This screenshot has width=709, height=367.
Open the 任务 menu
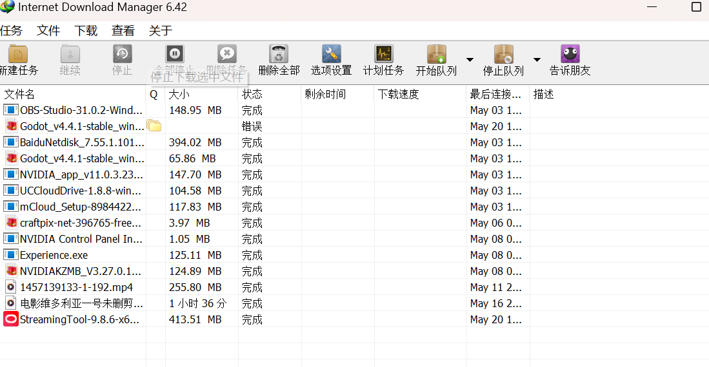click(11, 31)
